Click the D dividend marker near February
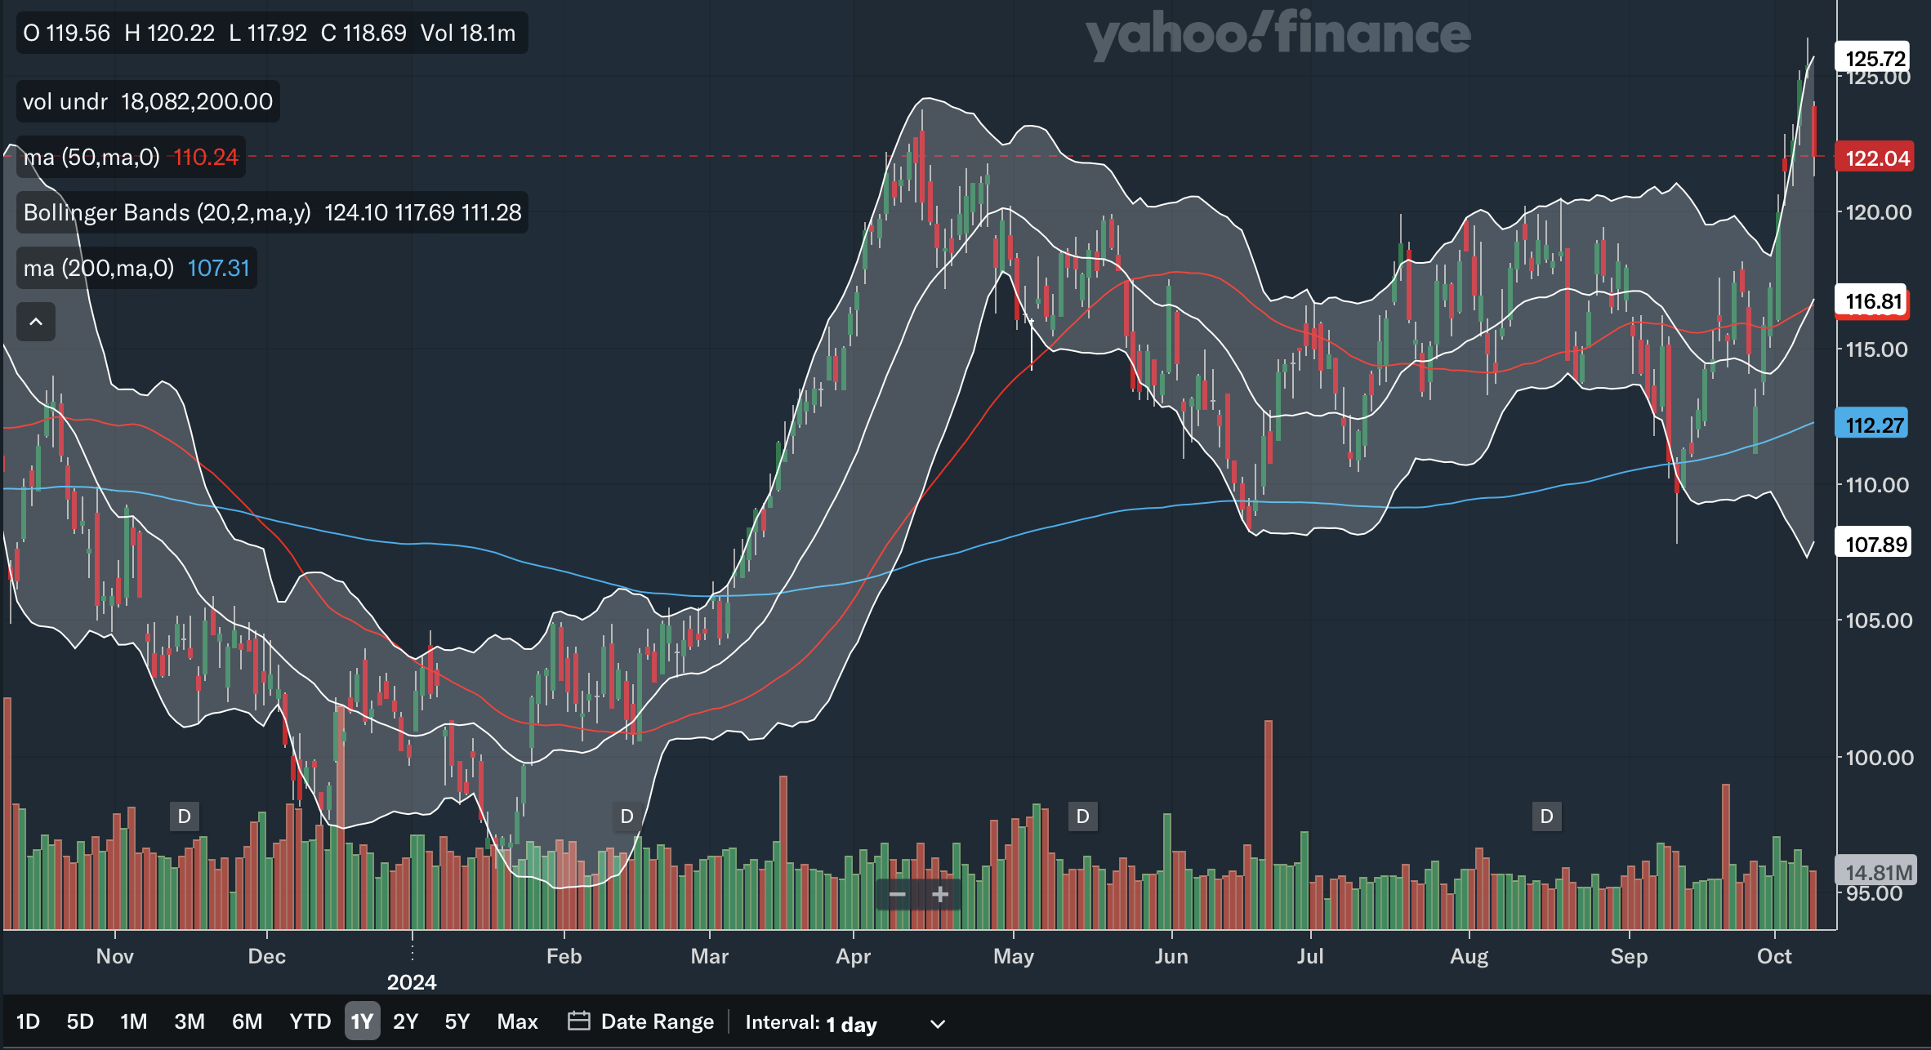This screenshot has height=1050, width=1931. pos(627,816)
